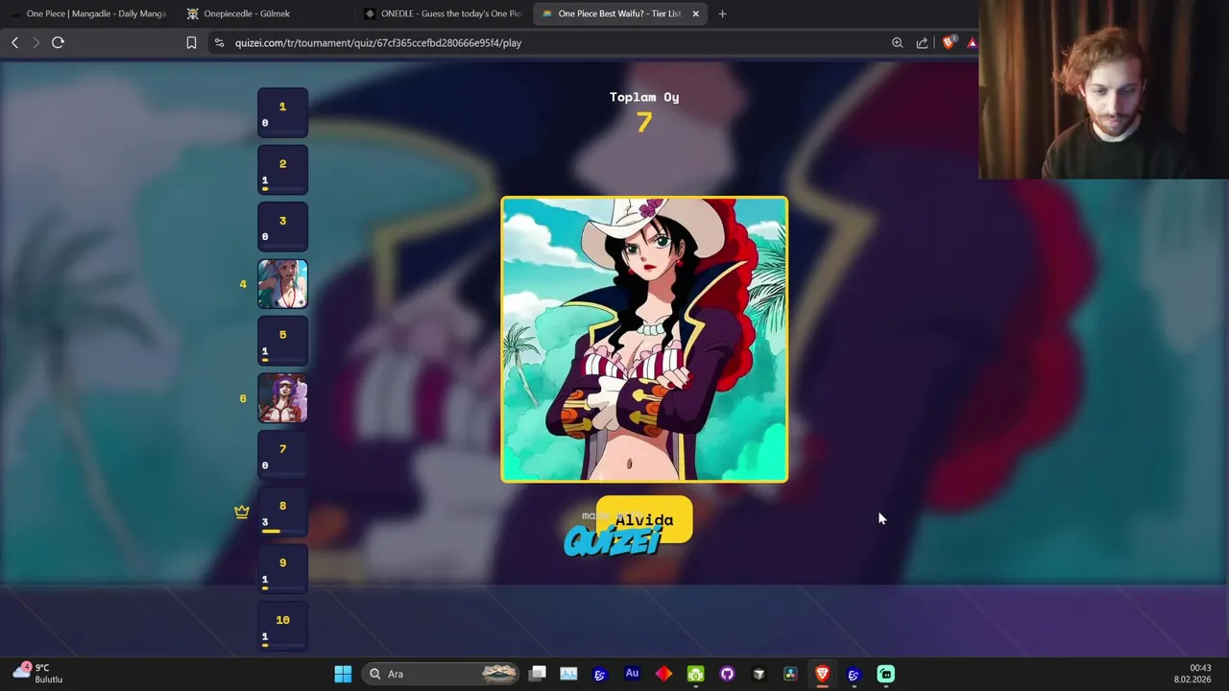
Task: Click the taskbar Ara search box
Action: [442, 674]
